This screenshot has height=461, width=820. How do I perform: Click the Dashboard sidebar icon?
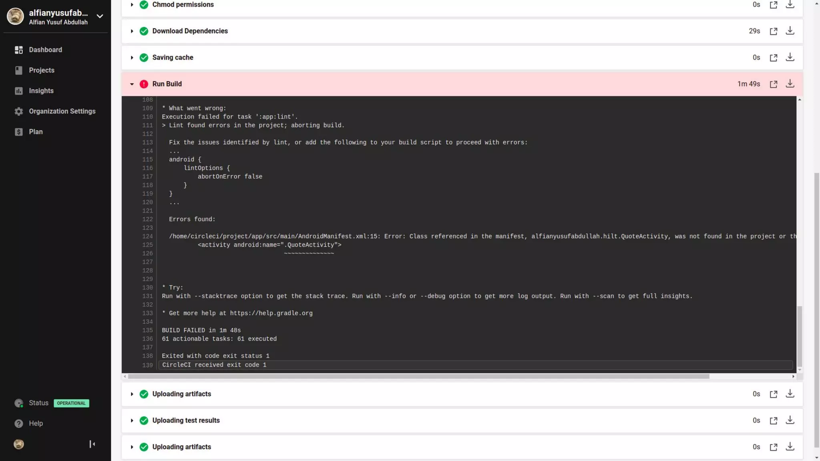pos(19,50)
